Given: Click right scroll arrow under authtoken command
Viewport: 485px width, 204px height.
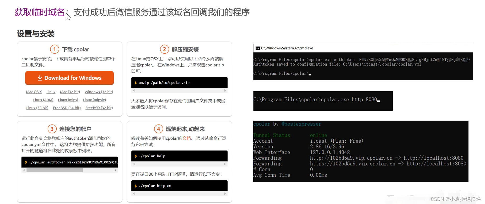Looking at the screenshot, I should point(115,170).
